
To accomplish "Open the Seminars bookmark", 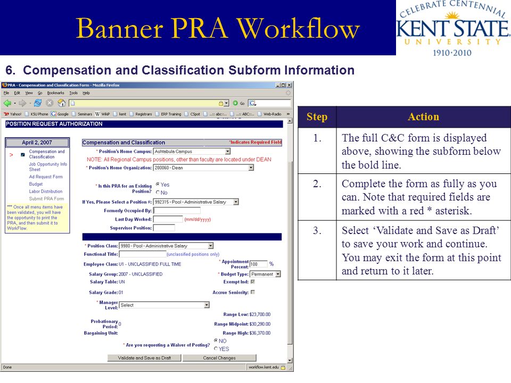I will coord(82,114).
